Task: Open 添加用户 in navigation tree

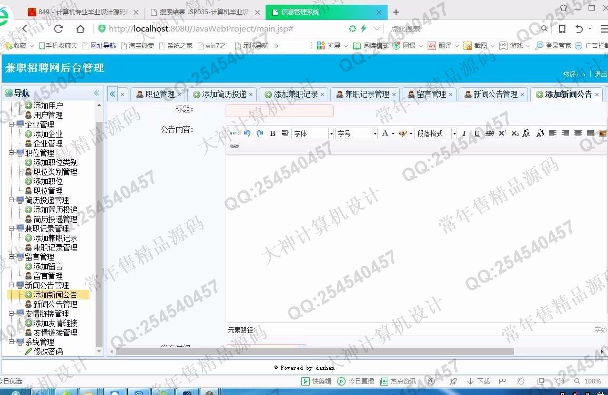Action: [x=48, y=106]
